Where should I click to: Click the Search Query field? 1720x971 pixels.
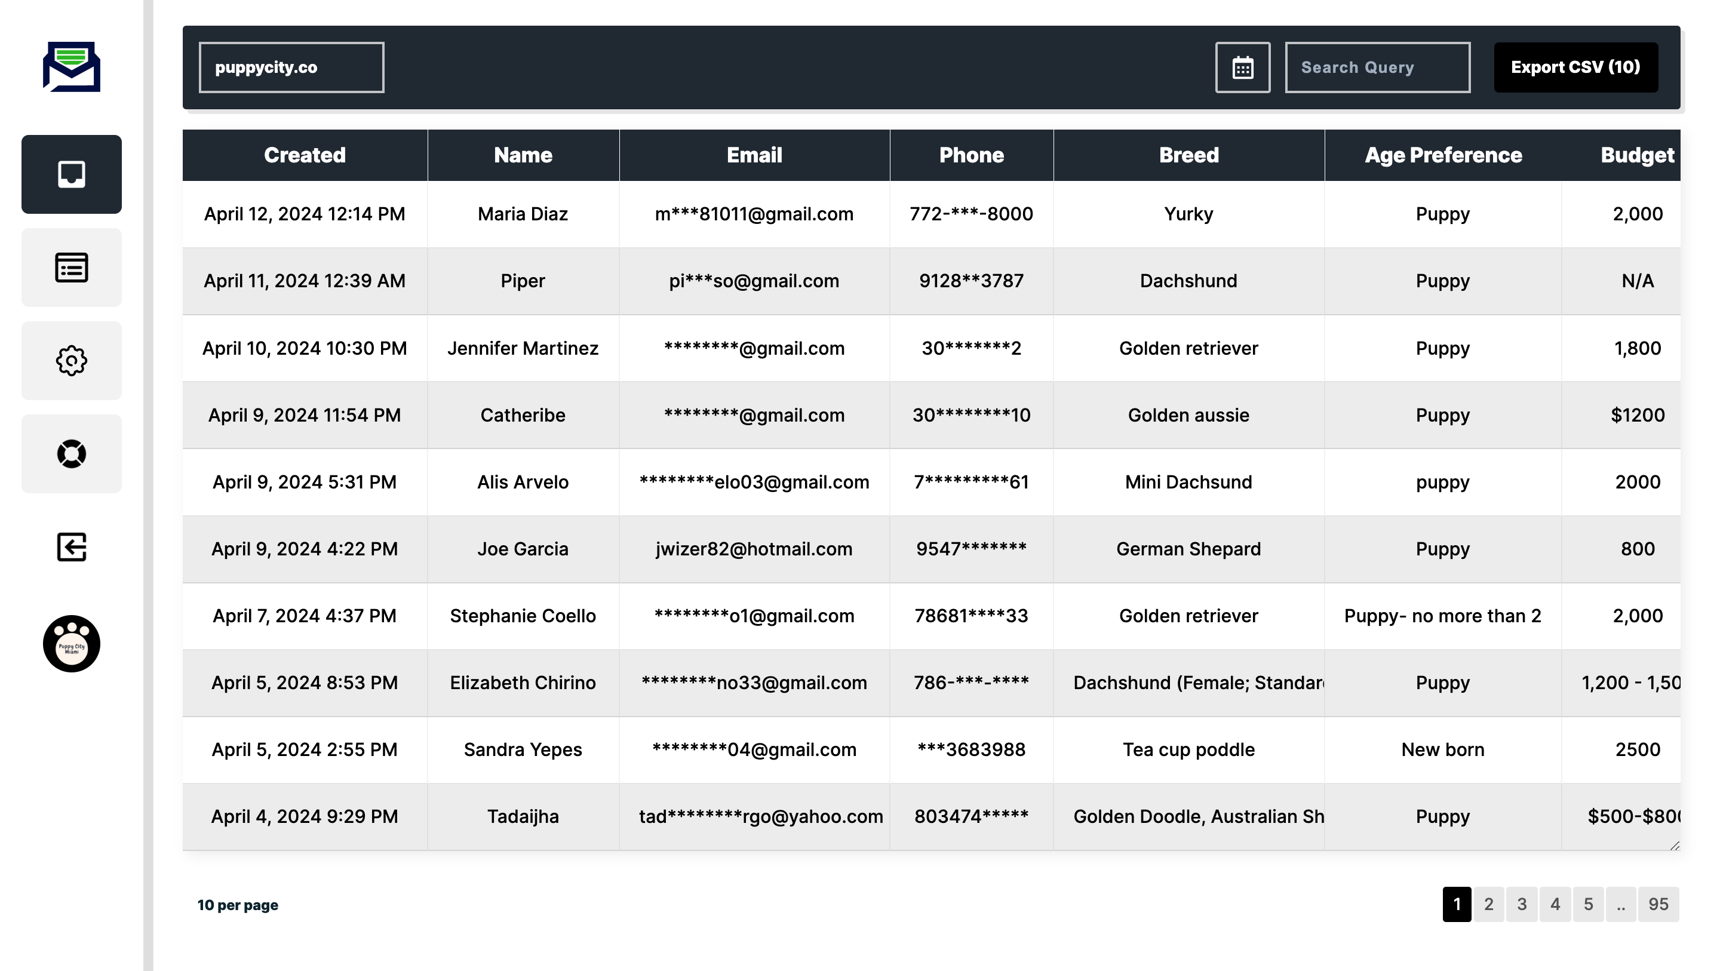1377,67
